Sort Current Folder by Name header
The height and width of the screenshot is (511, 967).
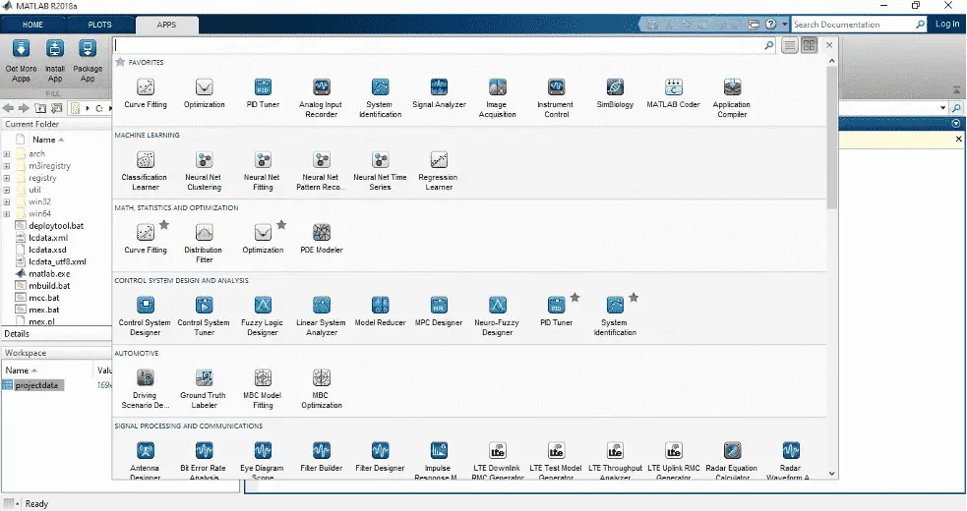[48, 140]
